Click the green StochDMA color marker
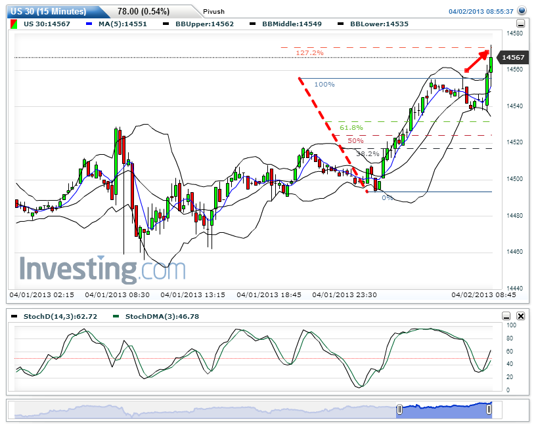The width and height of the screenshot is (536, 427). coord(116,316)
